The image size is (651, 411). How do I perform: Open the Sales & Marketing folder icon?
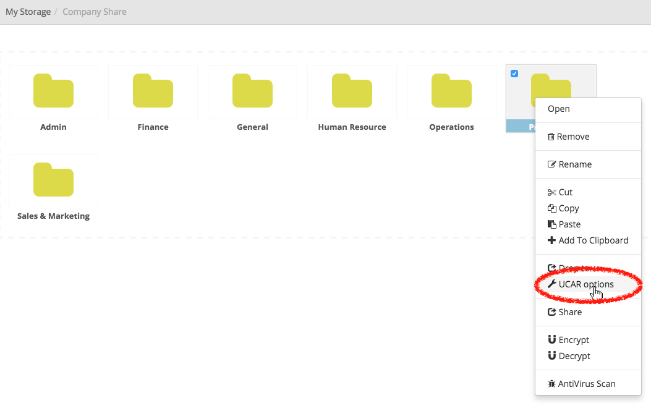pyautogui.click(x=53, y=180)
